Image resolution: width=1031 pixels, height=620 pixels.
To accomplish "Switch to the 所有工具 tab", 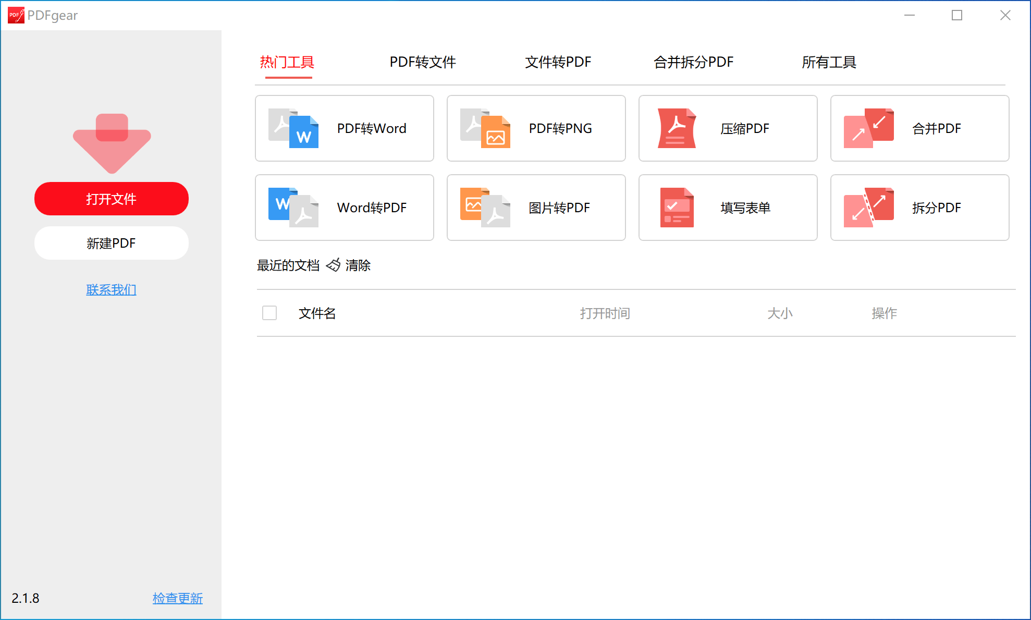I will [x=829, y=62].
